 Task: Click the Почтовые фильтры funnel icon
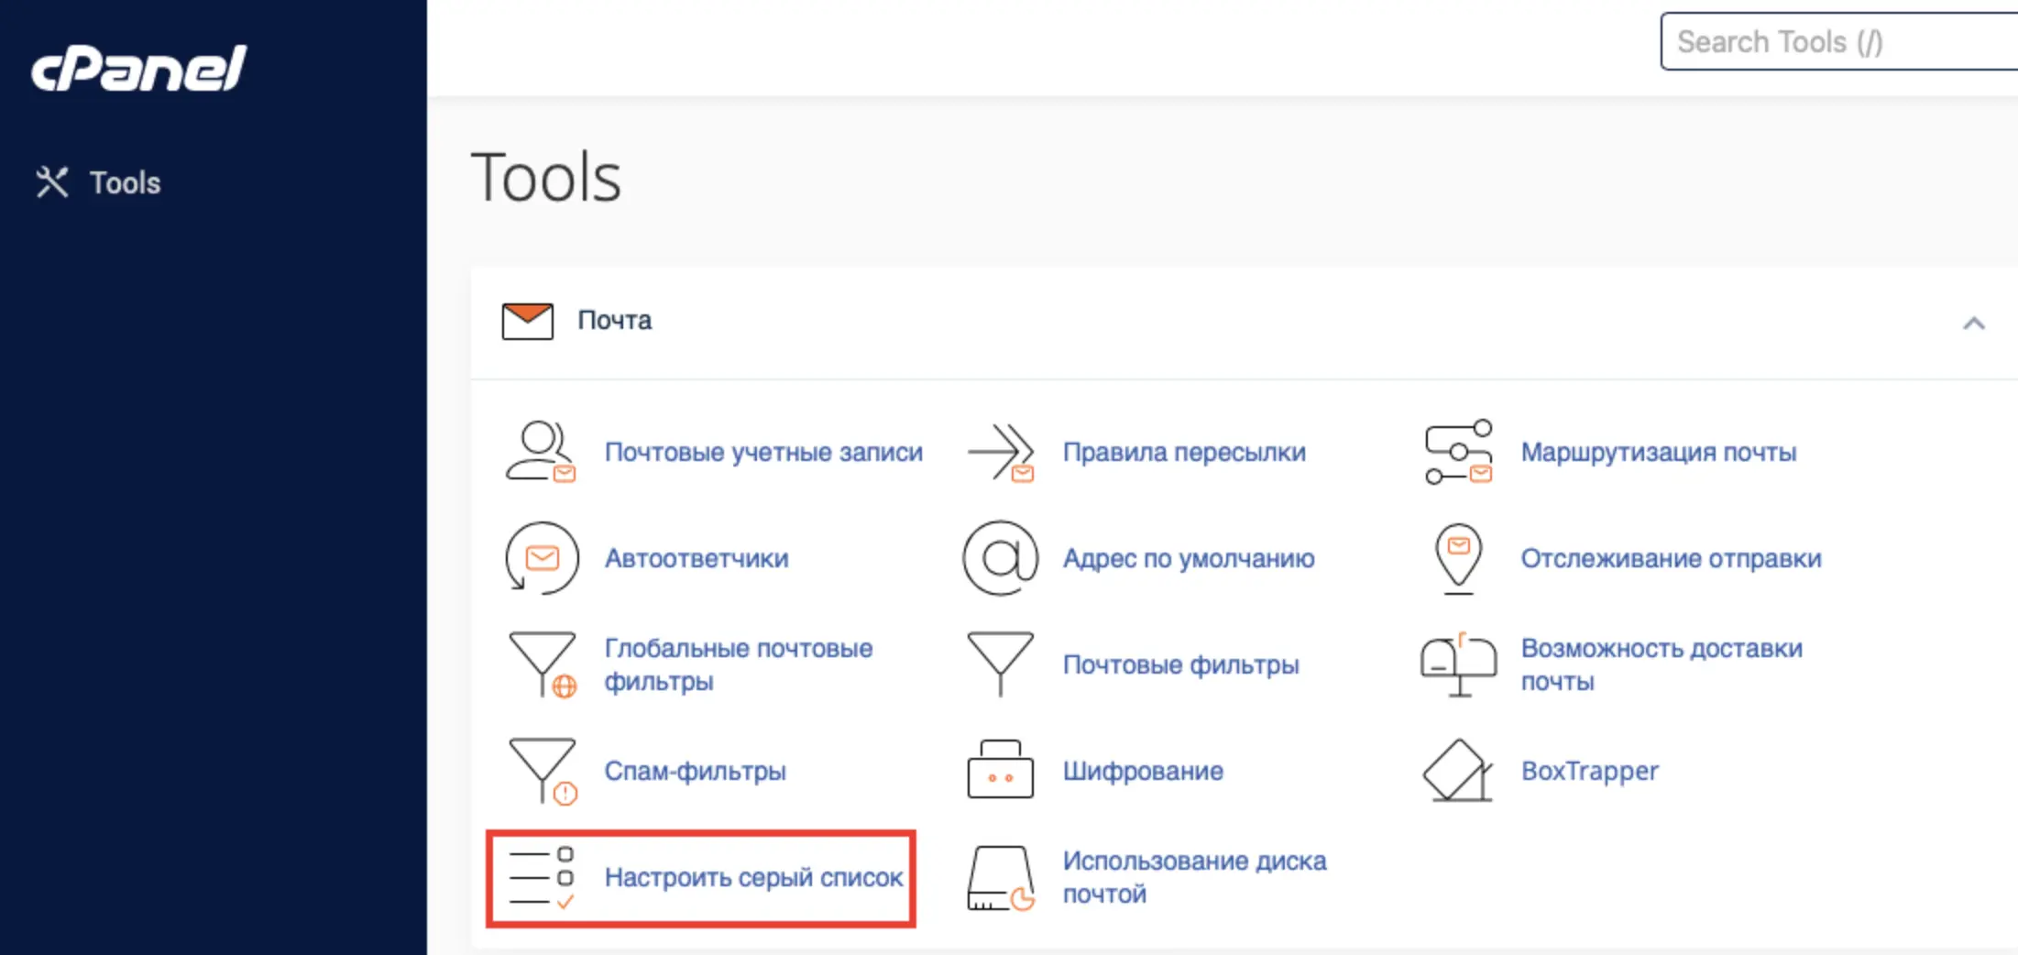click(1000, 664)
